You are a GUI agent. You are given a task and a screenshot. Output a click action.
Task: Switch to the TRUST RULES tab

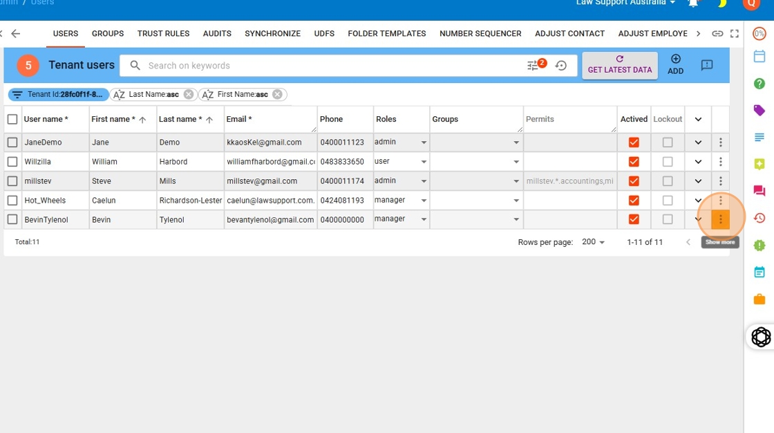pyautogui.click(x=163, y=33)
